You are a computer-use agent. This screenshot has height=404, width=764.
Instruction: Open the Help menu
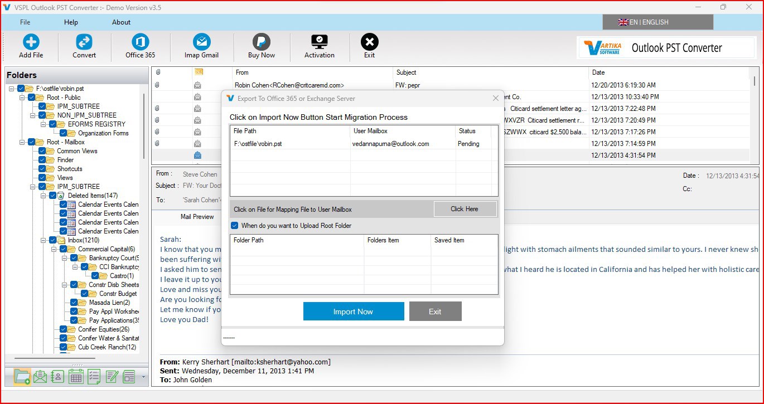(x=71, y=22)
